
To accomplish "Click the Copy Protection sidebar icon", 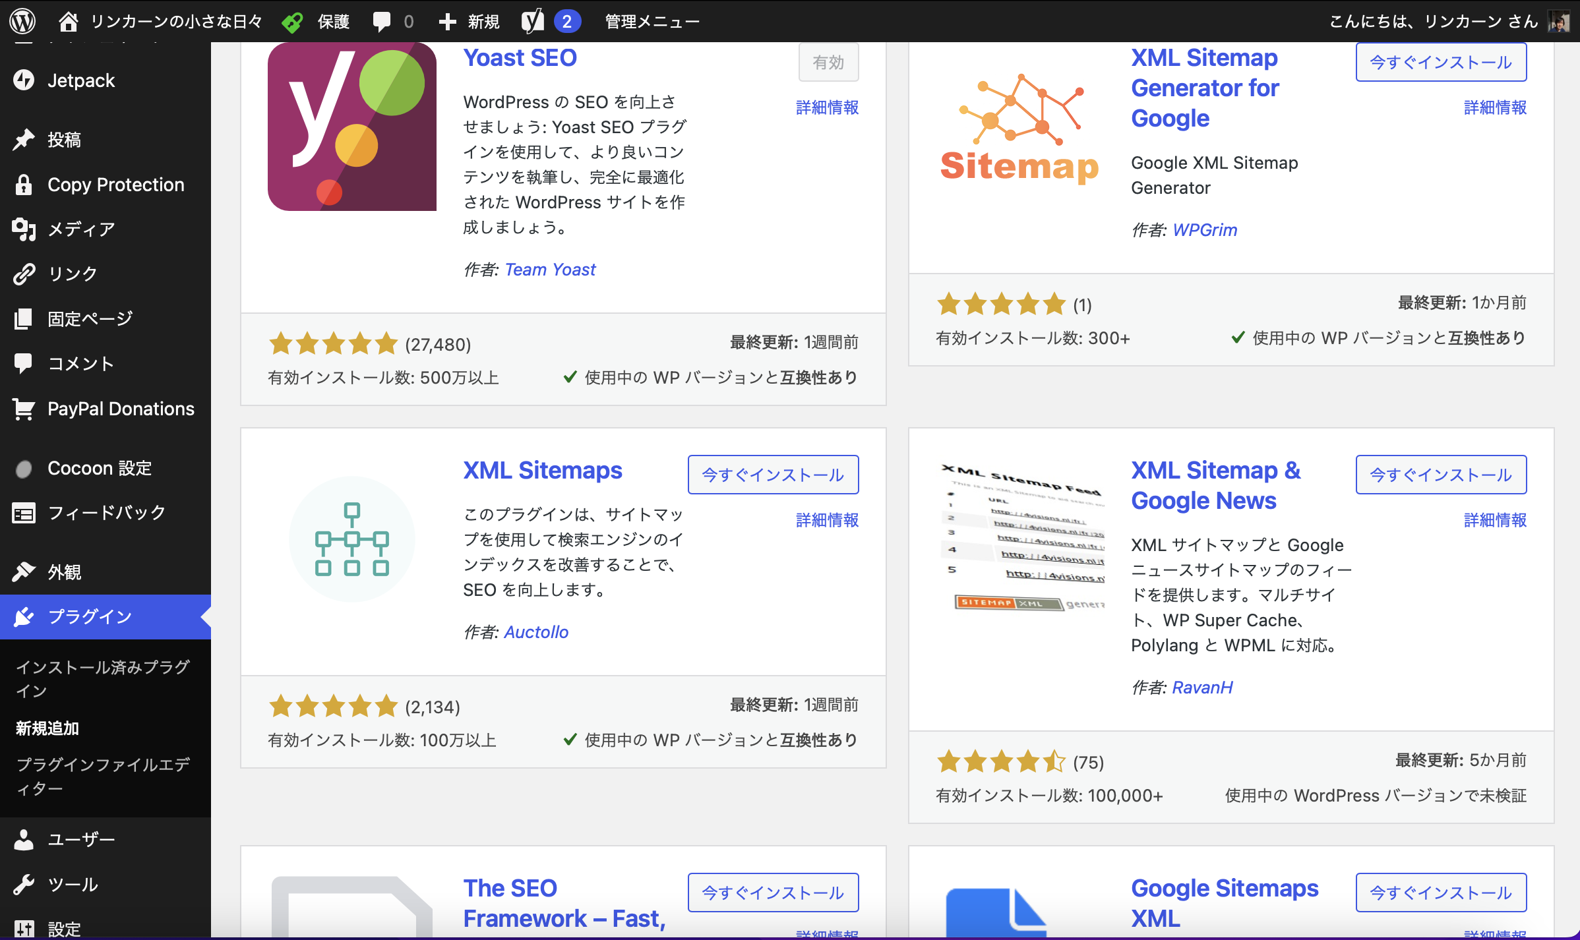I will click(x=24, y=185).
